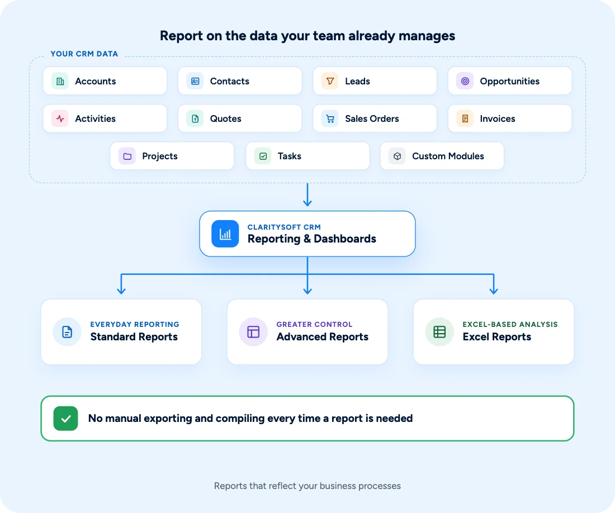Click the 'No manual exporting' statement text

coord(250,419)
